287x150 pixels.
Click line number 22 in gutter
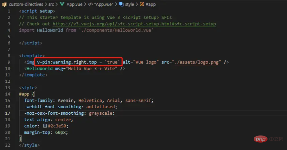coord(7,145)
